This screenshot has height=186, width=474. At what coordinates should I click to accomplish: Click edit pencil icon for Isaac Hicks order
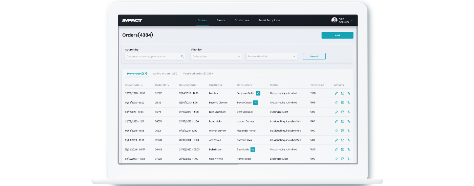coord(336,121)
